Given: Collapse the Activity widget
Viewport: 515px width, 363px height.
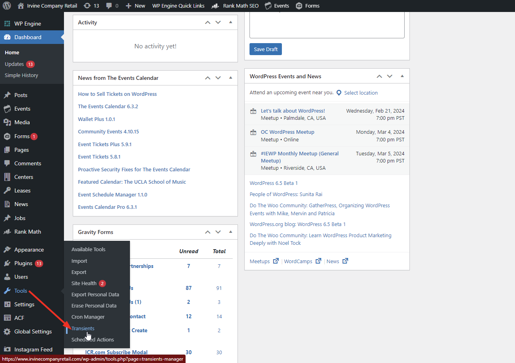Looking at the screenshot, I should (x=230, y=22).
